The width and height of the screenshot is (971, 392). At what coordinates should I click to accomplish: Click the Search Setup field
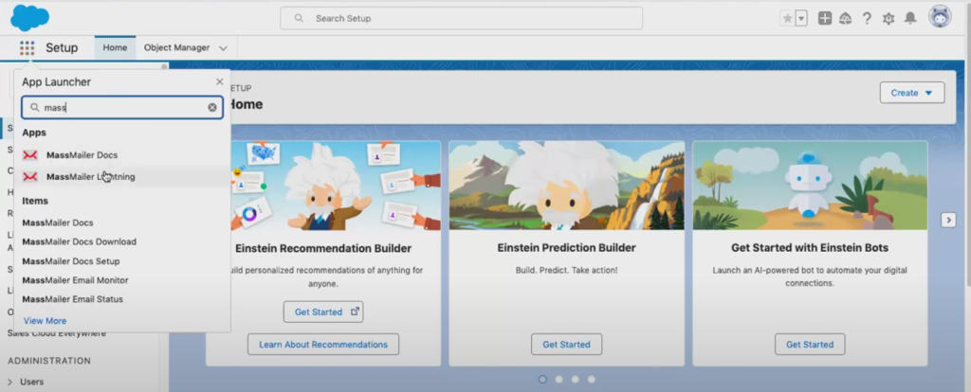pos(461,18)
